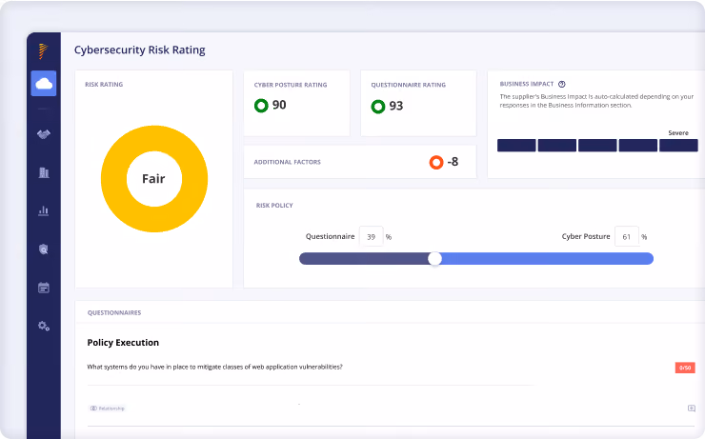The image size is (705, 439).
Task: Click the Relationship tag below the question
Action: point(107,409)
